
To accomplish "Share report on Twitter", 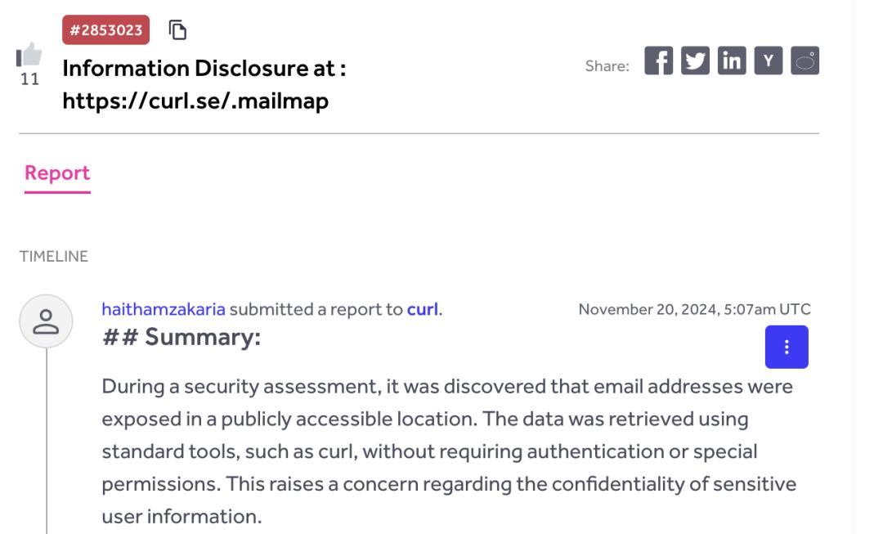I will point(695,61).
